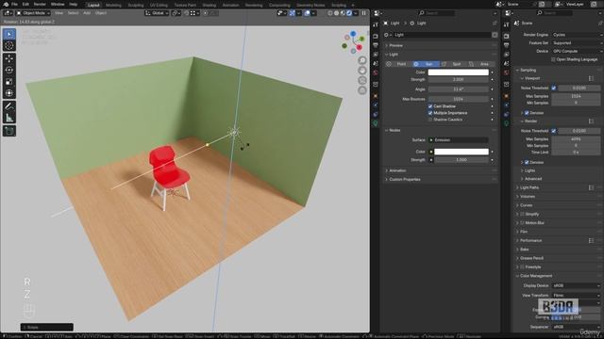Select the Measure tool
604x339 pixels.
pos(9,118)
